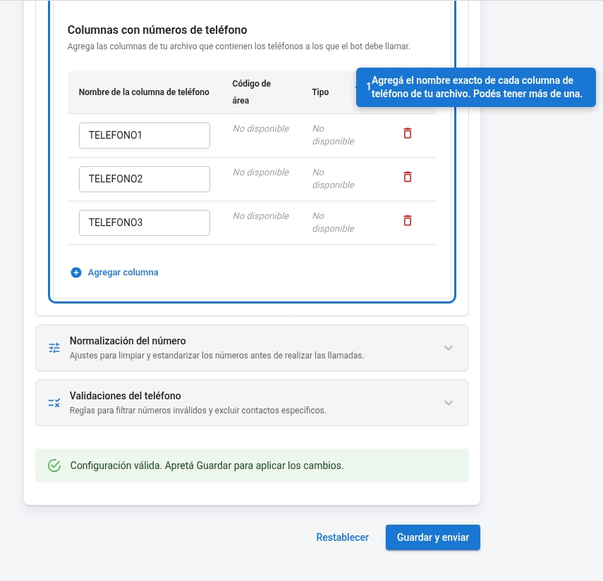Click the Normalización del número sliders icon
Screen dimensions: 603x581
pyautogui.click(x=54, y=348)
